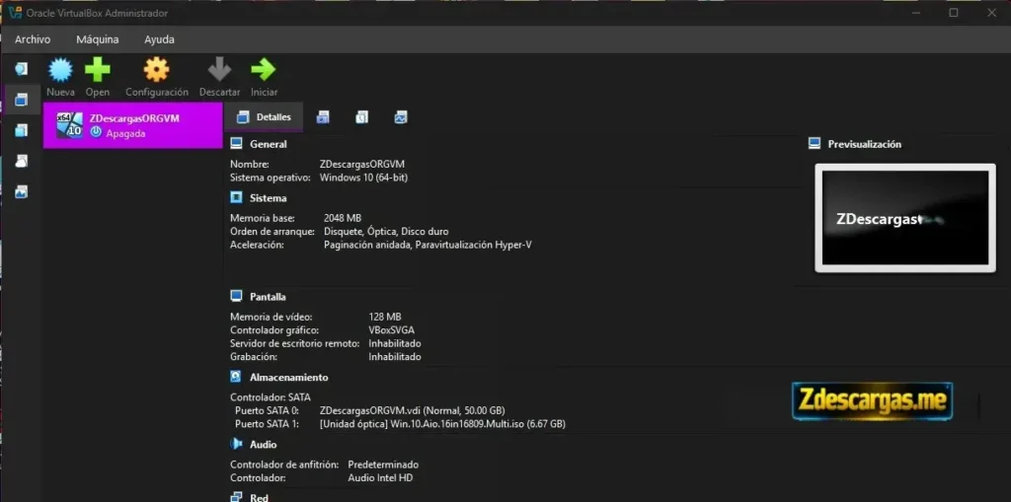Click the VirtualBox logo in title bar
Image resolution: width=1011 pixels, height=502 pixels.
tap(15, 12)
